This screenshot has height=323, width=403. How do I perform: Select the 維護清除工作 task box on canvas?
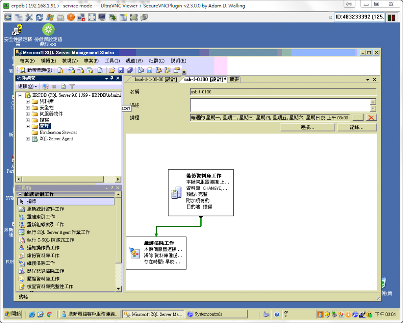click(156, 253)
